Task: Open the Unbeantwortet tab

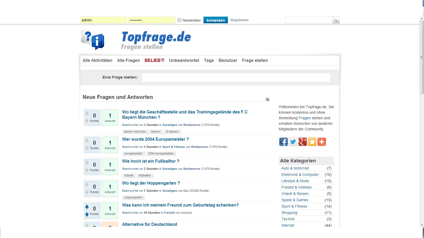Action: pyautogui.click(x=184, y=60)
